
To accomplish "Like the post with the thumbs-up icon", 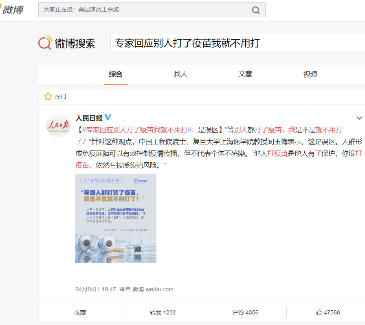I will [319, 312].
